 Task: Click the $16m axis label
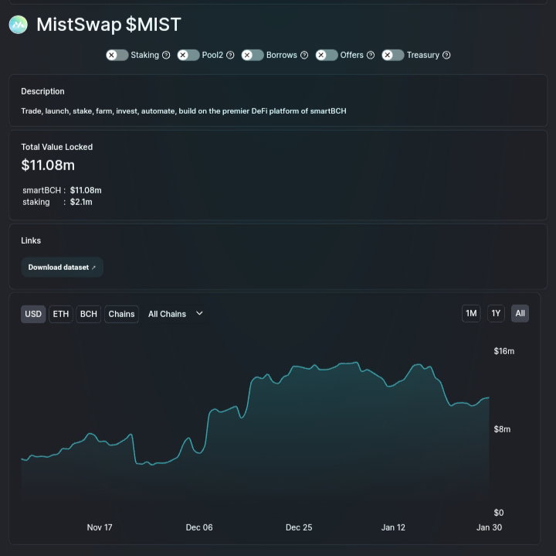(x=503, y=351)
